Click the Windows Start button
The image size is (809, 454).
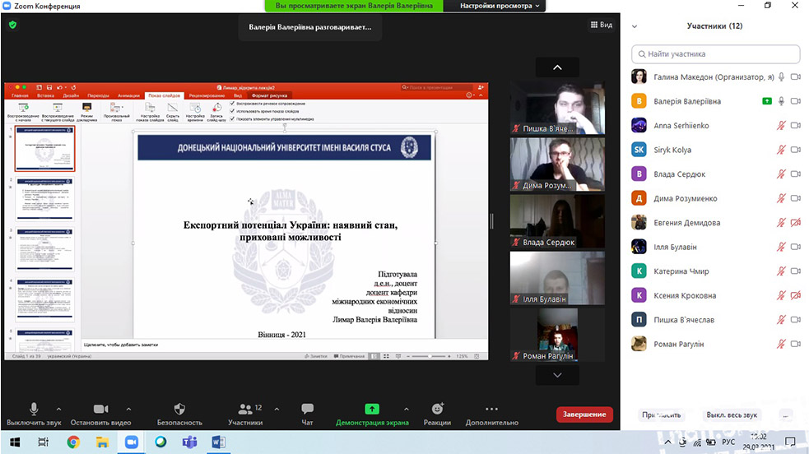[15, 442]
